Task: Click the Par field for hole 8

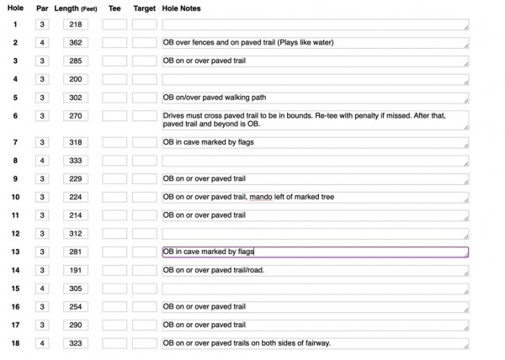Action: pyautogui.click(x=43, y=160)
